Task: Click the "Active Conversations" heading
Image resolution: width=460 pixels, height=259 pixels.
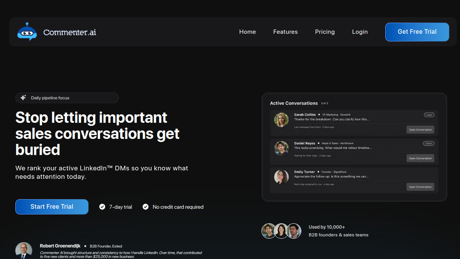Action: coord(294,103)
